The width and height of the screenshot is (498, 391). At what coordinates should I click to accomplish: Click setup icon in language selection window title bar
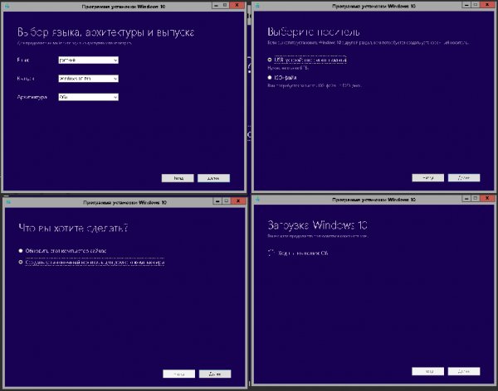click(x=7, y=6)
